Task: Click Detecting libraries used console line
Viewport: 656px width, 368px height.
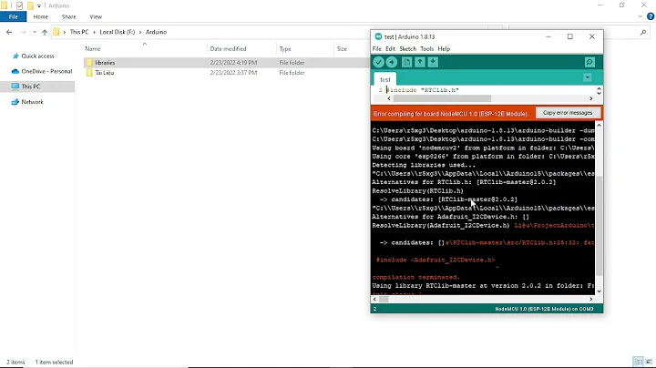Action: (424, 165)
